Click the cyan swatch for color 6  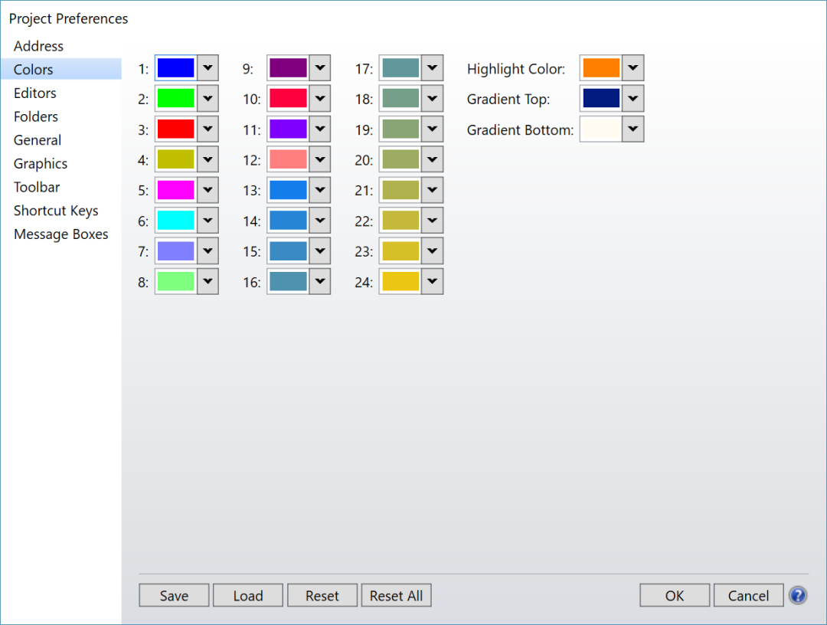coord(175,221)
